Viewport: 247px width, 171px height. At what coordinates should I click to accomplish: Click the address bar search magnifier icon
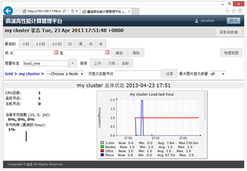[64, 11]
